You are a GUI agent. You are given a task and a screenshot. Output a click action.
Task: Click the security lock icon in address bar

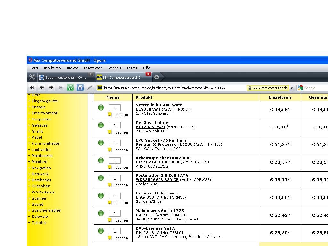(x=250, y=88)
